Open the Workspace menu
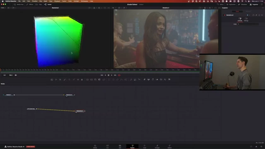The height and width of the screenshot is (149, 265). pos(84,1)
